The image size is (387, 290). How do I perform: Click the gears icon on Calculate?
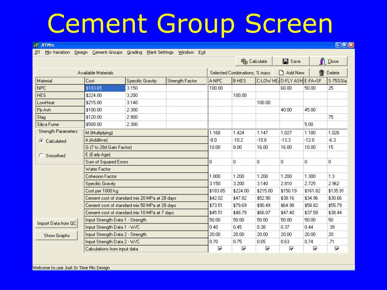pyautogui.click(x=244, y=62)
